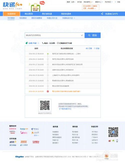
Task: Click the VANCL partner logo
Action: tap(12, 132)
